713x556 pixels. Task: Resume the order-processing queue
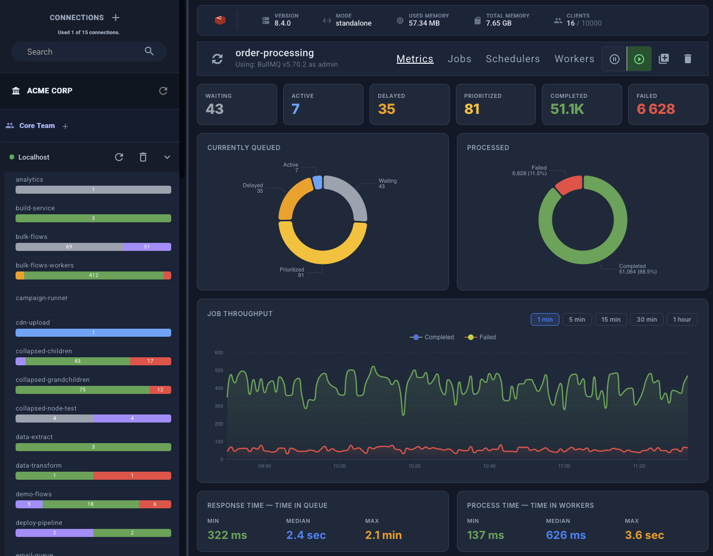click(639, 59)
